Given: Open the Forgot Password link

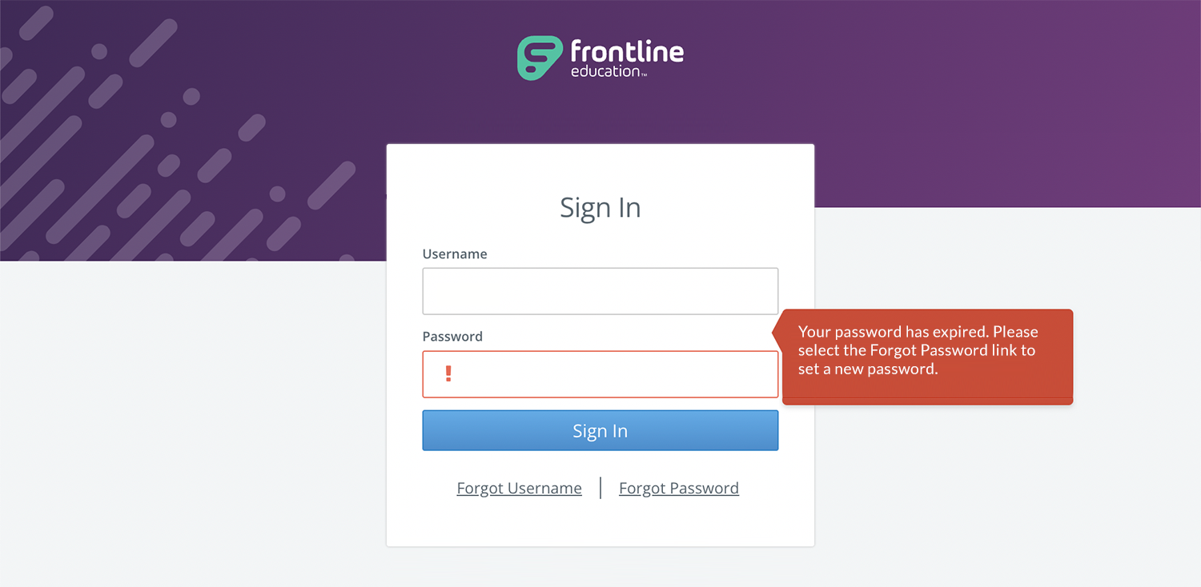Looking at the screenshot, I should click(x=678, y=488).
